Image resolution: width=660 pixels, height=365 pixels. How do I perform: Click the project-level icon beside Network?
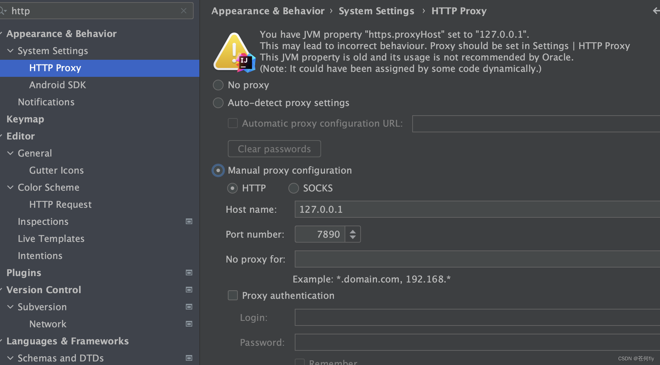189,324
